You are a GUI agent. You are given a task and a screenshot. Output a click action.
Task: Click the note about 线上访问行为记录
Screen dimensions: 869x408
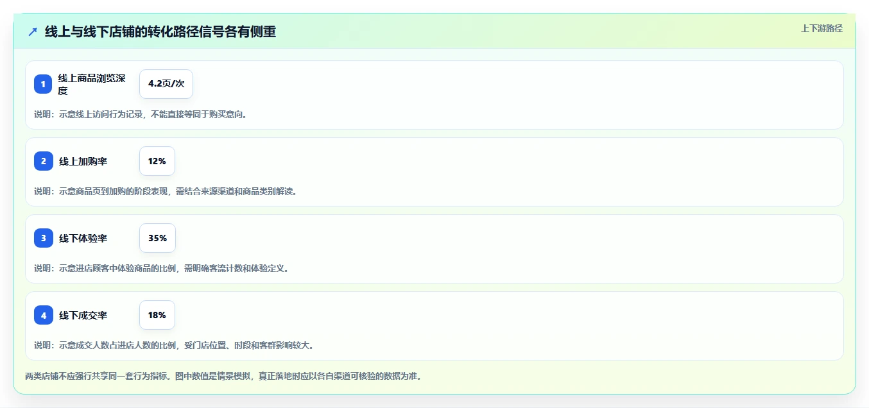(141, 114)
